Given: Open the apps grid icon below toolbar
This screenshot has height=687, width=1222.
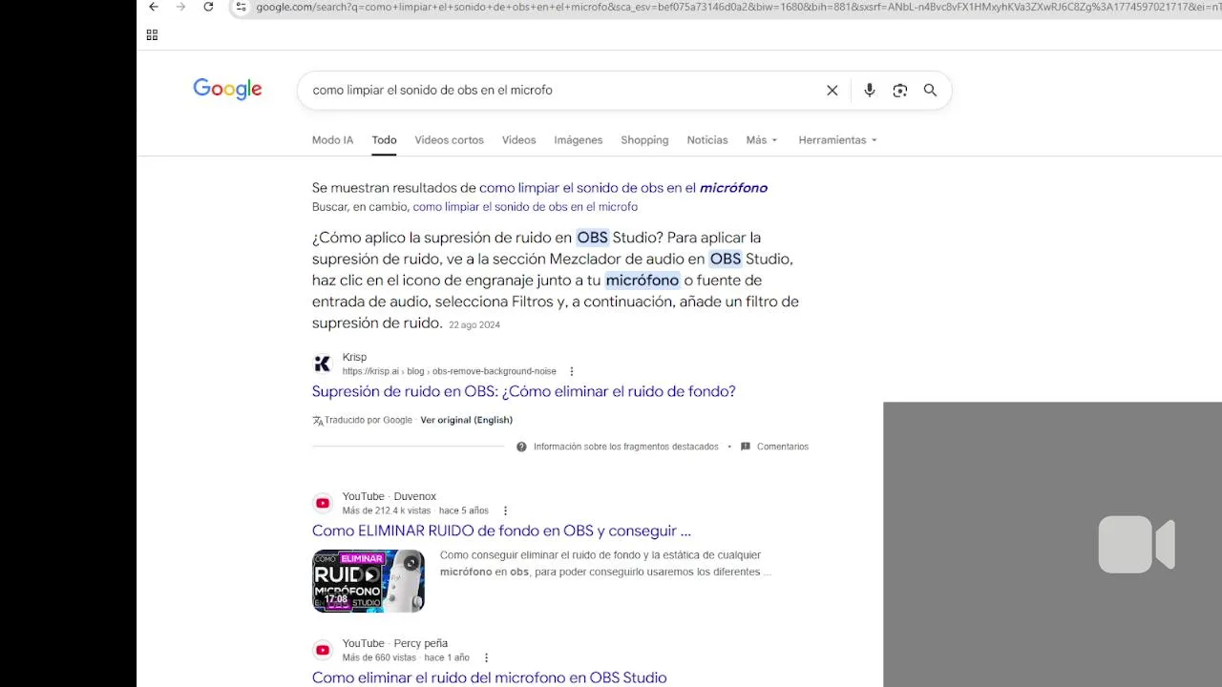Looking at the screenshot, I should tap(152, 35).
